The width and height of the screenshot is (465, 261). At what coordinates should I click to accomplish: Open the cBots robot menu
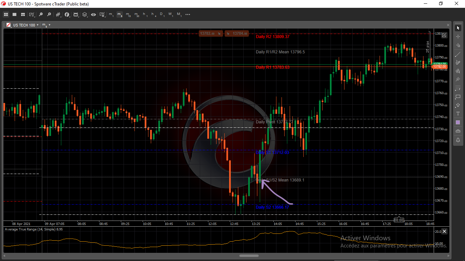click(x=76, y=15)
